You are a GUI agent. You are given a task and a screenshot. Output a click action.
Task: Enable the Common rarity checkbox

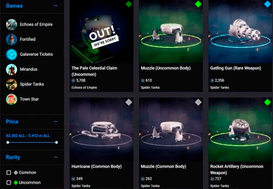point(9,172)
